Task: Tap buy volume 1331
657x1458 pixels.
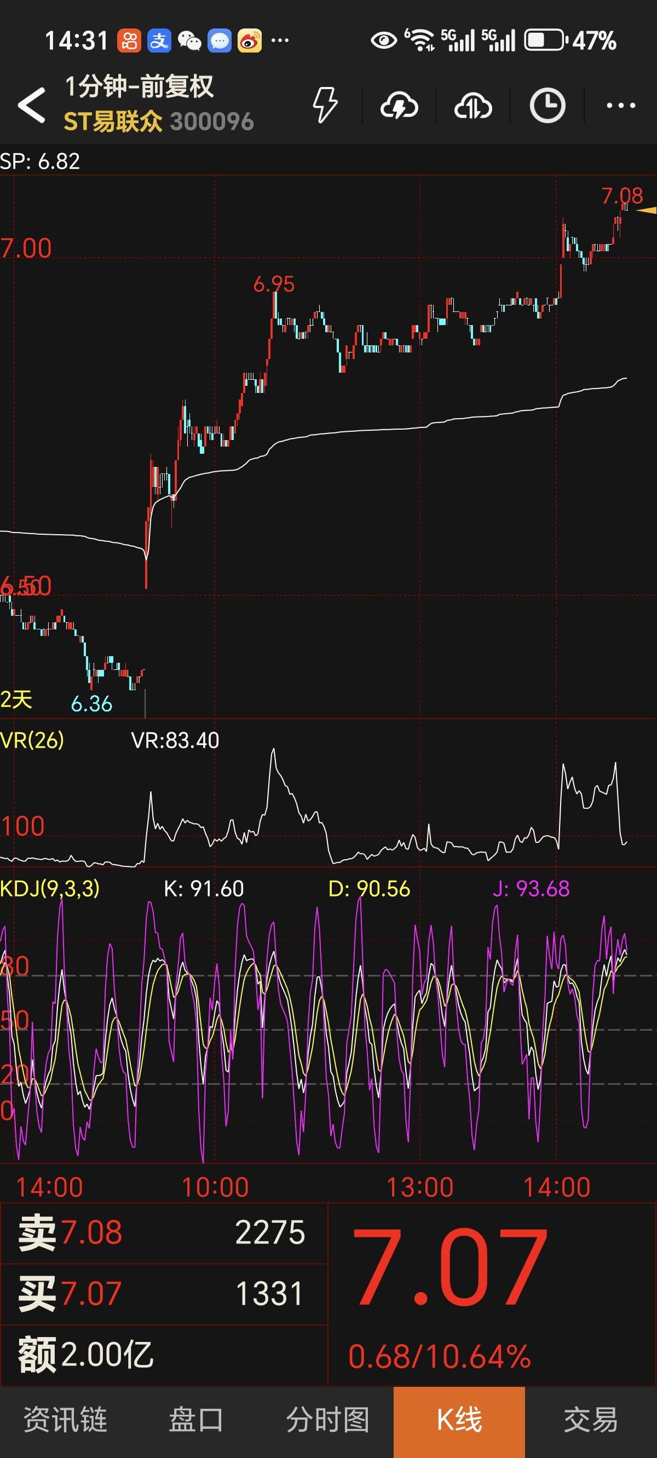Action: tap(269, 1294)
